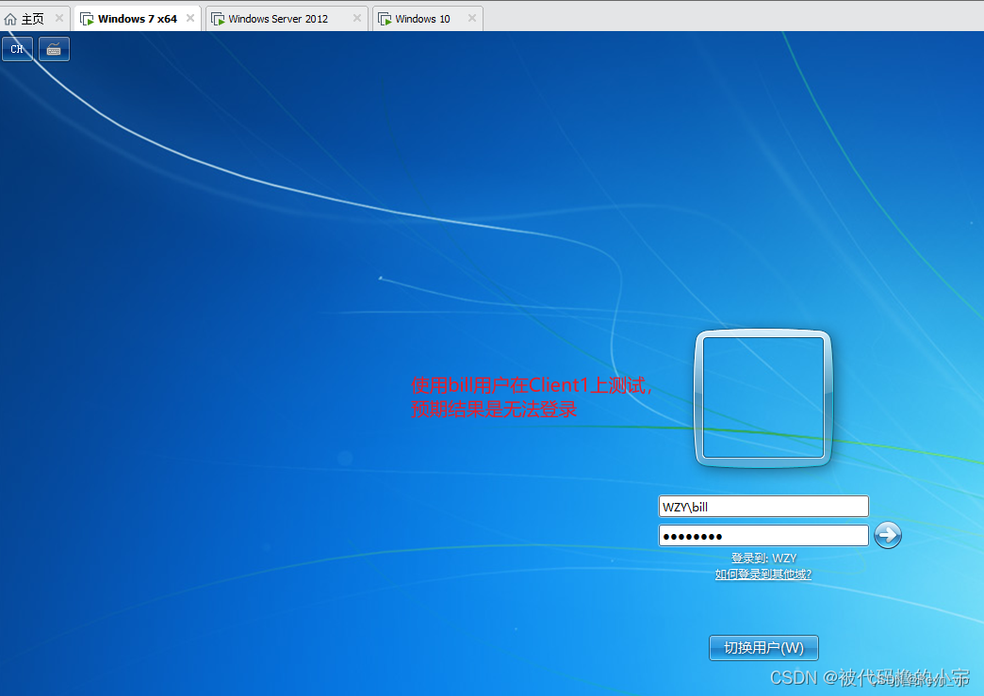Click the VM icon on Windows 7 x64 tab
The height and width of the screenshot is (696, 984).
click(x=88, y=20)
